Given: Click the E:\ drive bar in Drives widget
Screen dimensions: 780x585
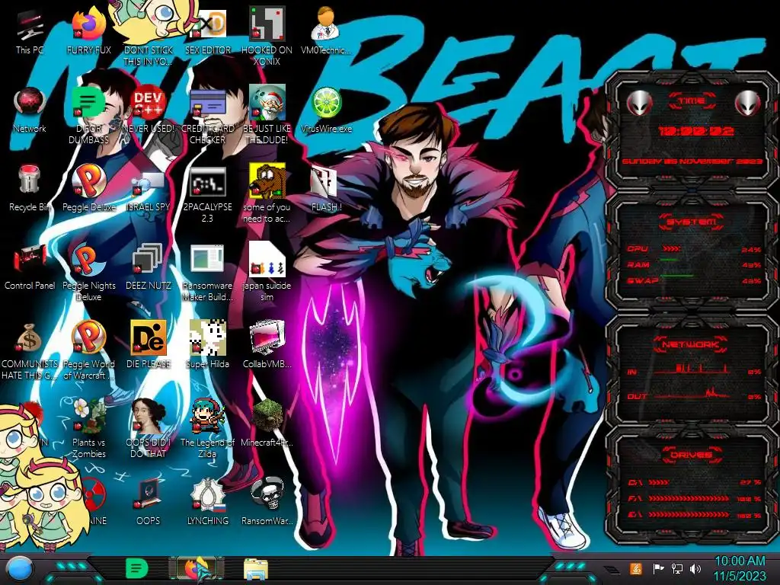Looking at the screenshot, I should point(695,515).
